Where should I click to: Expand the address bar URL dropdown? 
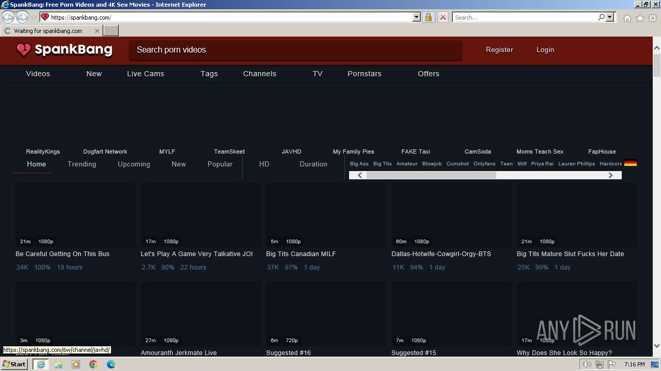click(417, 17)
